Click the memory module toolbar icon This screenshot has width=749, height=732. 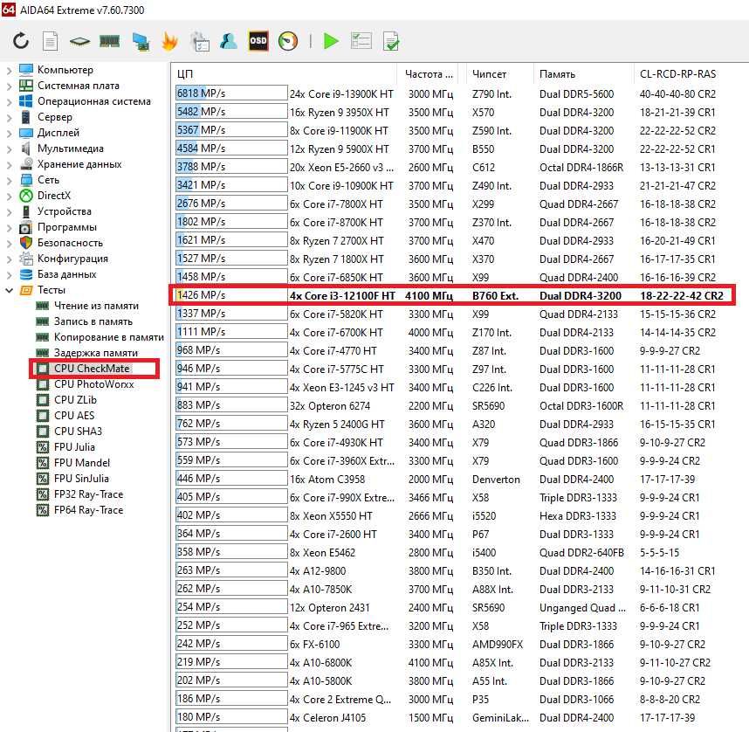[109, 42]
